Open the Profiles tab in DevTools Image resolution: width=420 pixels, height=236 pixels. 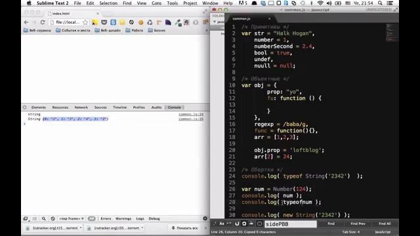(x=138, y=108)
